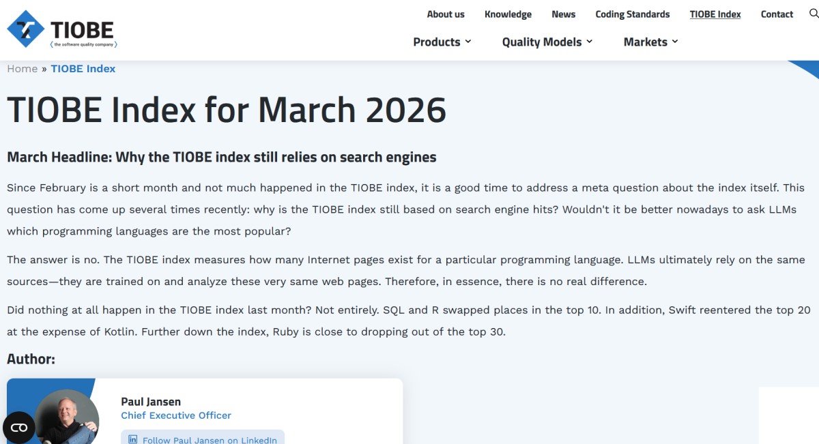Expand the Markets dropdown
819x444 pixels.
[x=649, y=42]
